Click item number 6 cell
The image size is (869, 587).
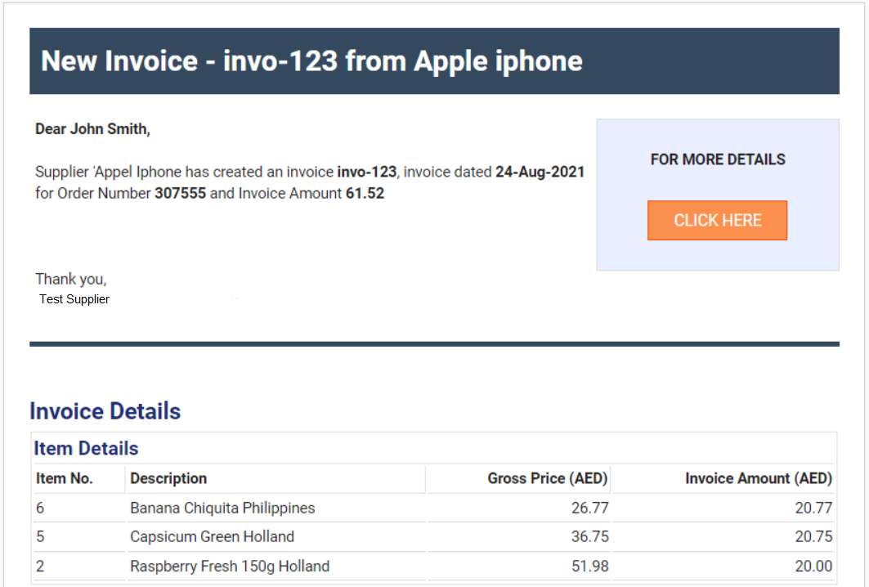40,508
